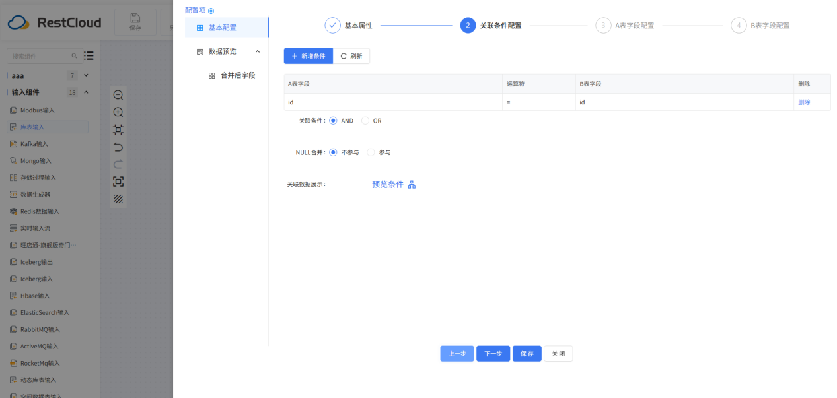Click the 新增条件 button
Image resolution: width=837 pixels, height=398 pixels.
[x=308, y=56]
